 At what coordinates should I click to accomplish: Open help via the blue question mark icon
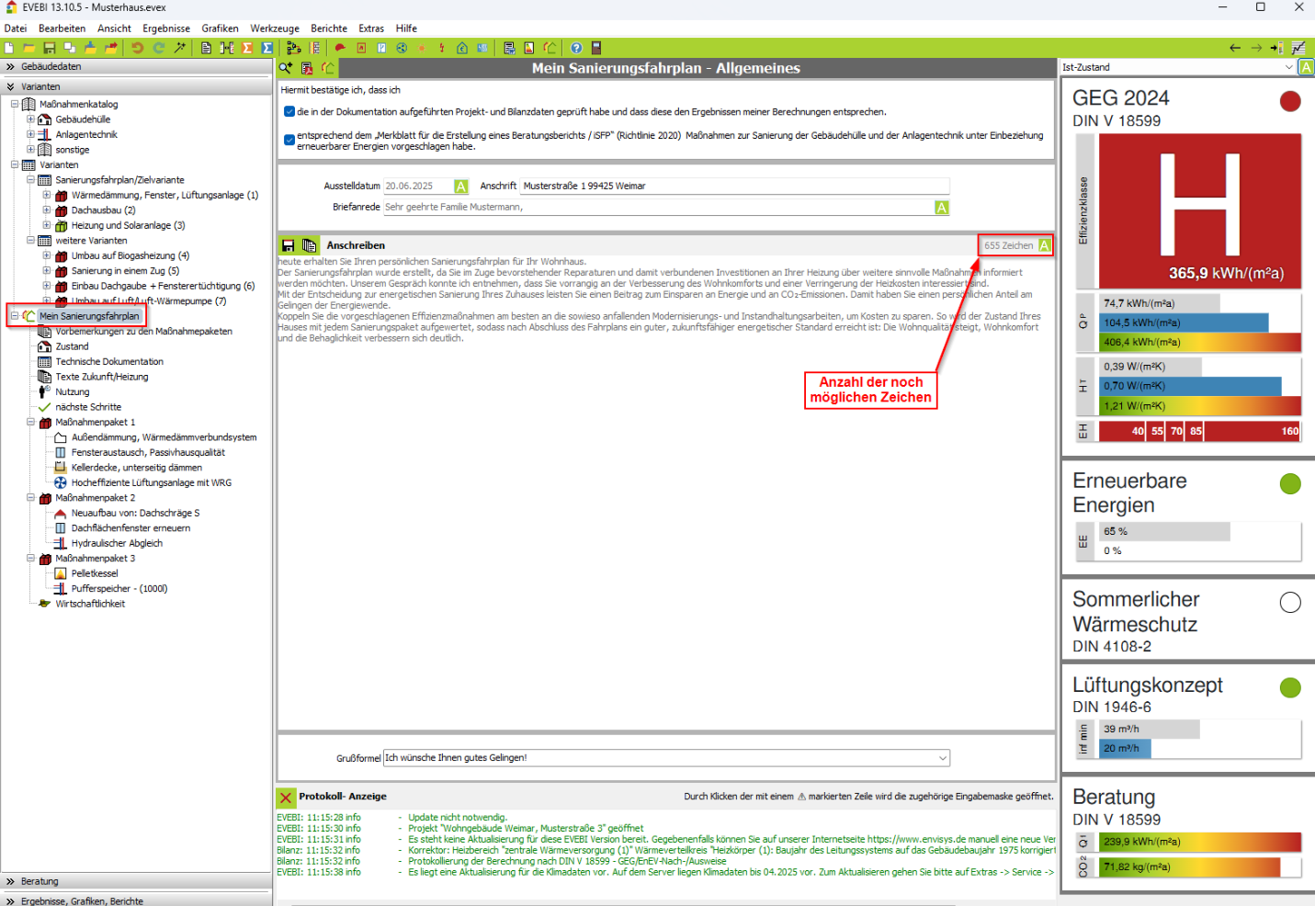576,48
